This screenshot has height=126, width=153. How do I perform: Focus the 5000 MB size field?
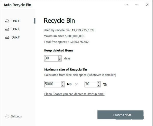coord(52,84)
